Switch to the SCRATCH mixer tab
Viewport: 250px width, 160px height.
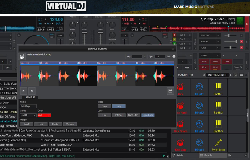(x=99, y=17)
